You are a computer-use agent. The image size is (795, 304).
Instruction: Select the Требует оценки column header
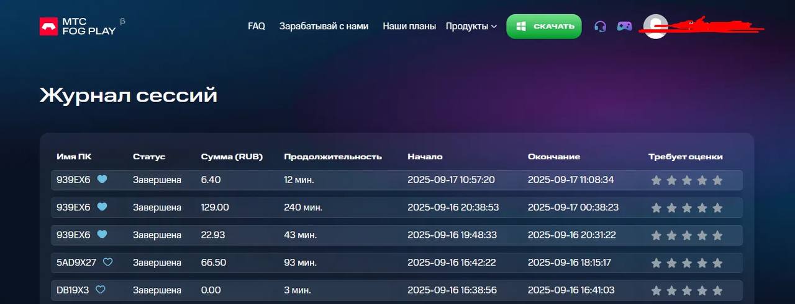686,157
